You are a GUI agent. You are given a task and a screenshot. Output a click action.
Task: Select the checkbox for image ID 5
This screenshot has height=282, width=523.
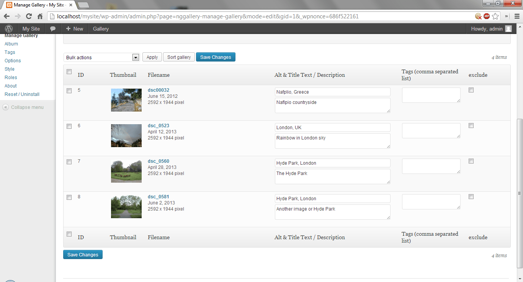point(69,91)
